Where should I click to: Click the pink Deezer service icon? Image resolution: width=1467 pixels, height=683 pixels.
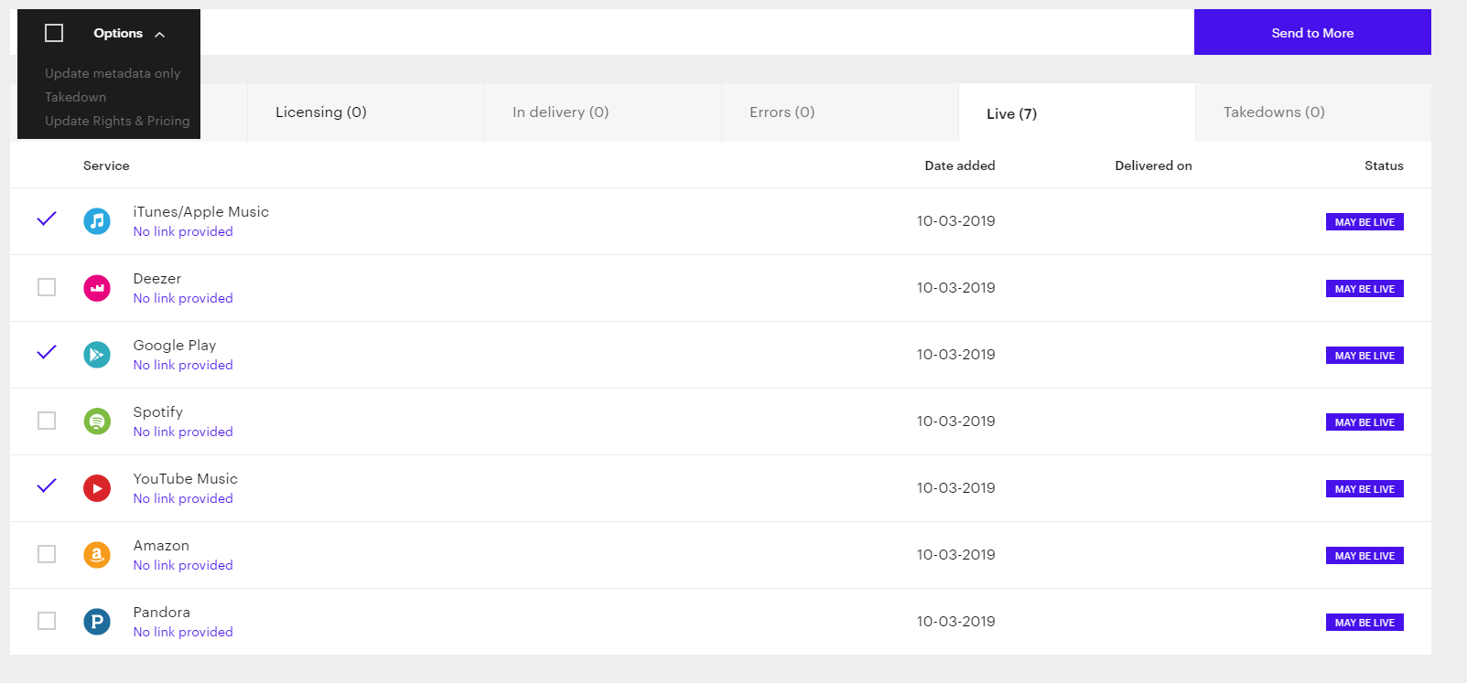pos(97,288)
